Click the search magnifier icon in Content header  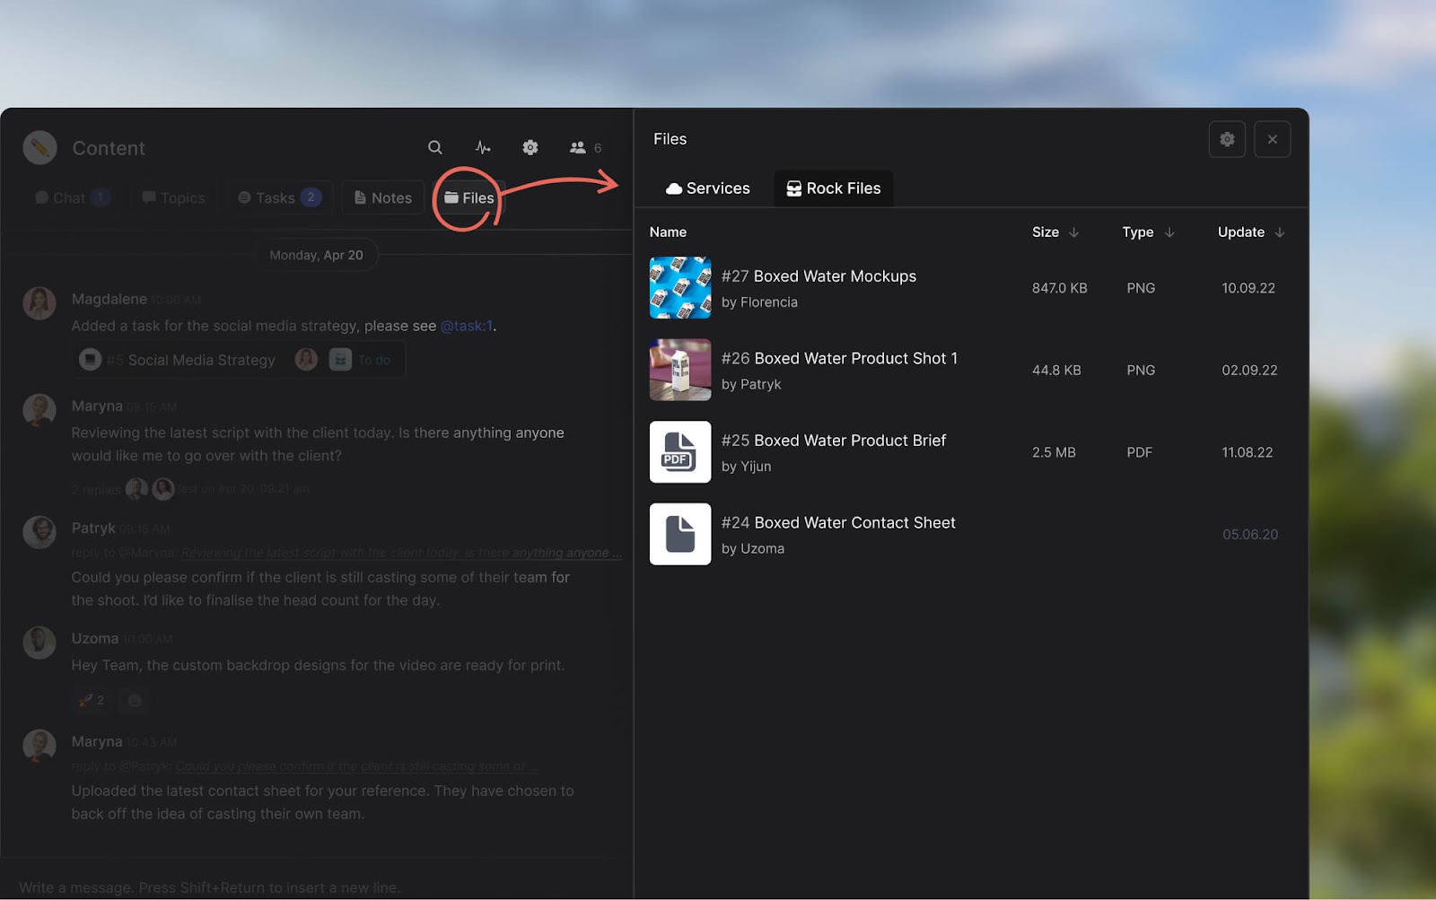point(435,147)
